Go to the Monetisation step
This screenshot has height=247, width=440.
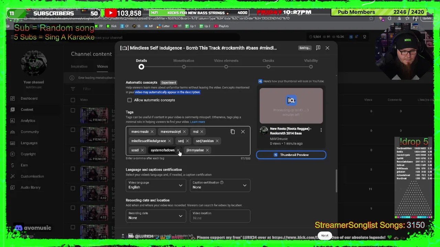(184, 63)
